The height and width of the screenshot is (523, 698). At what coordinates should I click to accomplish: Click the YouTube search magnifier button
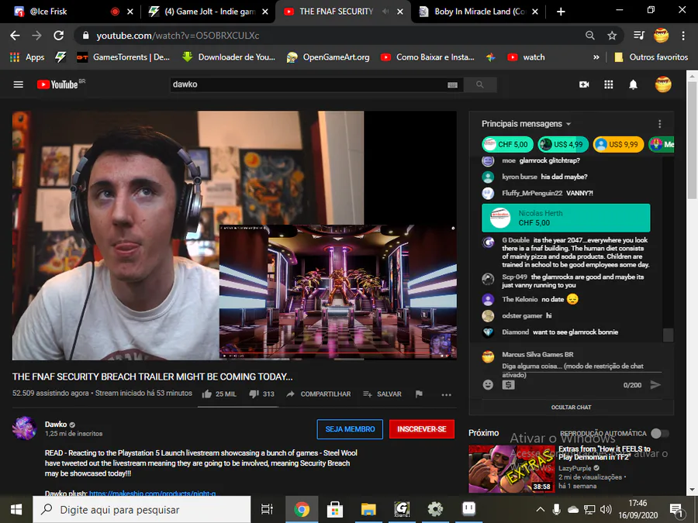480,84
